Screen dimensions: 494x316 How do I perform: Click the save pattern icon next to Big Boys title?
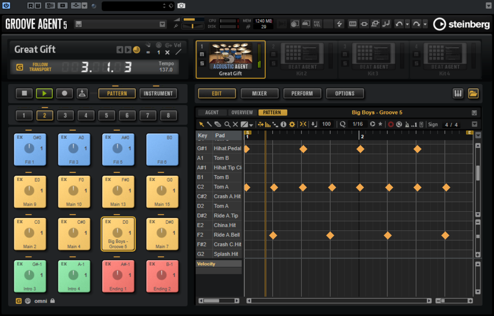tap(474, 113)
